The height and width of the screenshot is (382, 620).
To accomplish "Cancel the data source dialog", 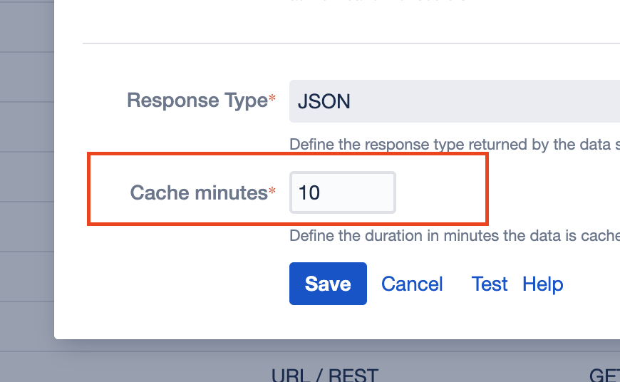I will (x=412, y=284).
